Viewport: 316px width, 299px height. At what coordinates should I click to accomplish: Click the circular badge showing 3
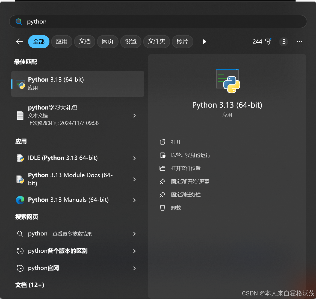tap(284, 42)
